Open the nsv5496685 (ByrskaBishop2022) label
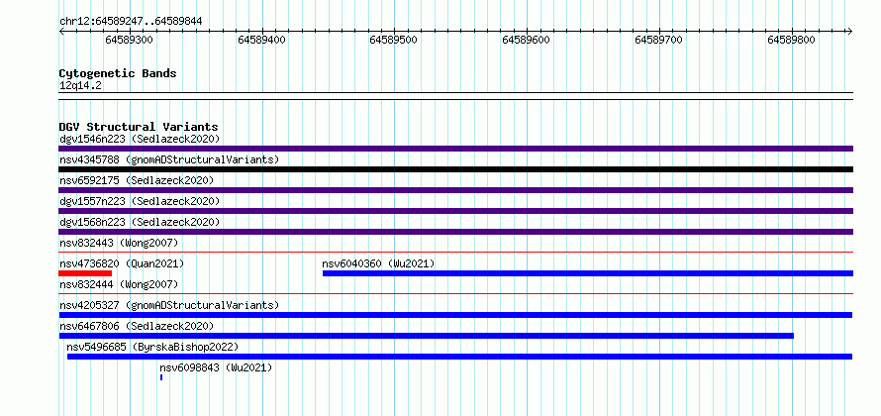The width and height of the screenshot is (881, 416). point(152,347)
